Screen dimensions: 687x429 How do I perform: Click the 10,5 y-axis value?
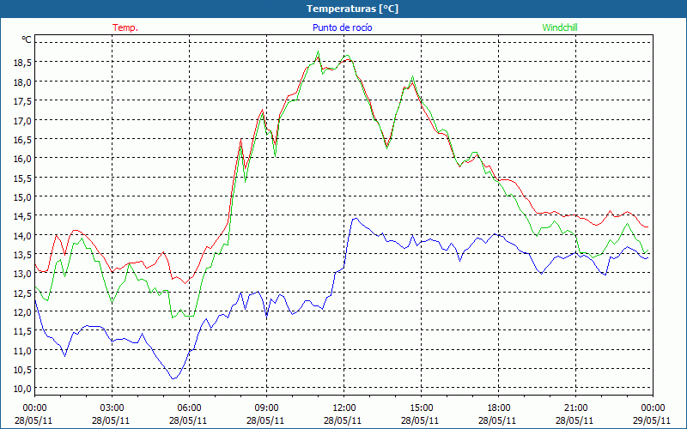[22, 370]
